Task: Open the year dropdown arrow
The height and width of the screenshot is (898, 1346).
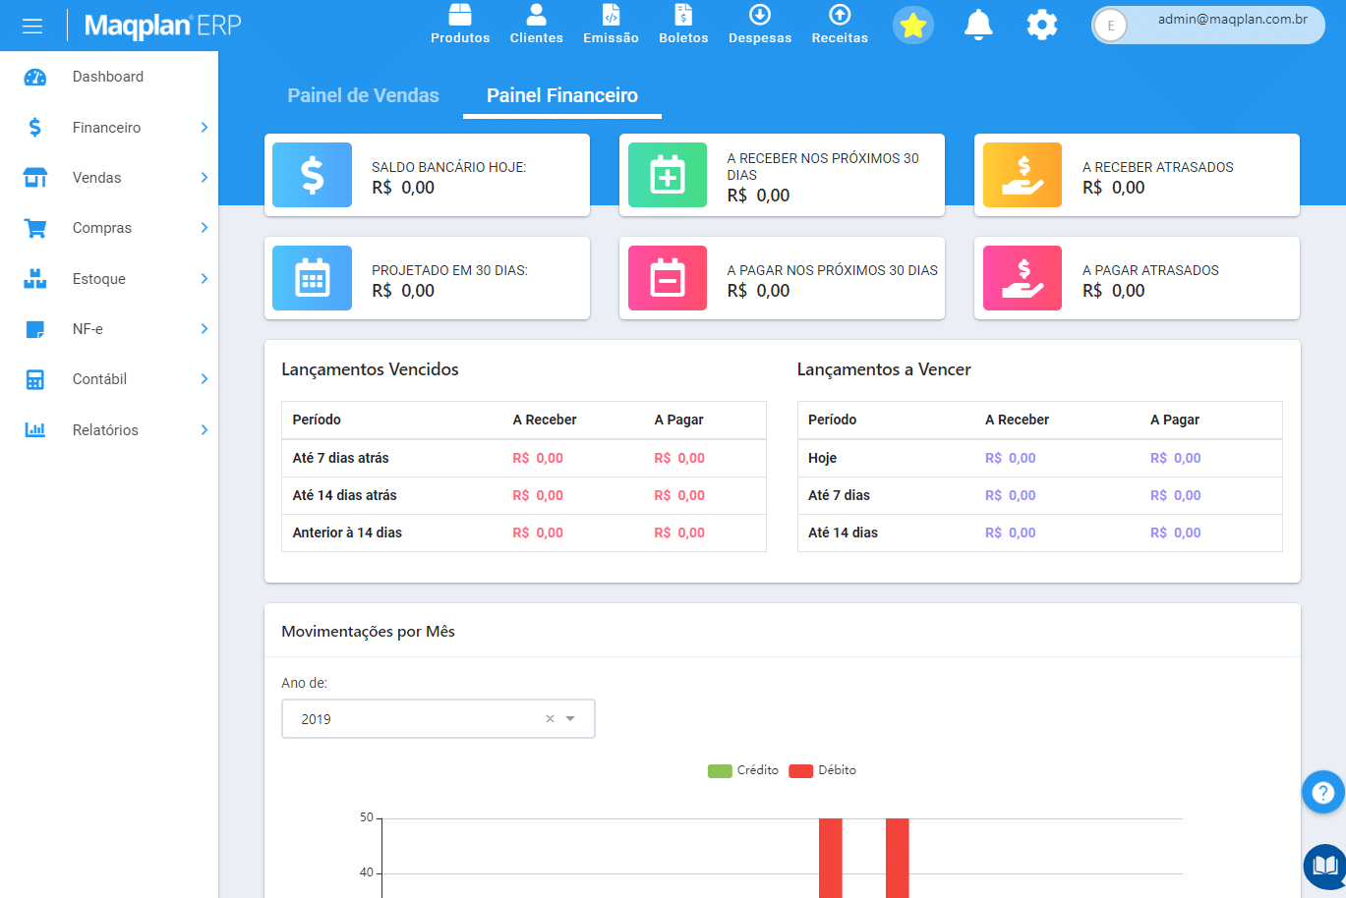Action: (571, 719)
